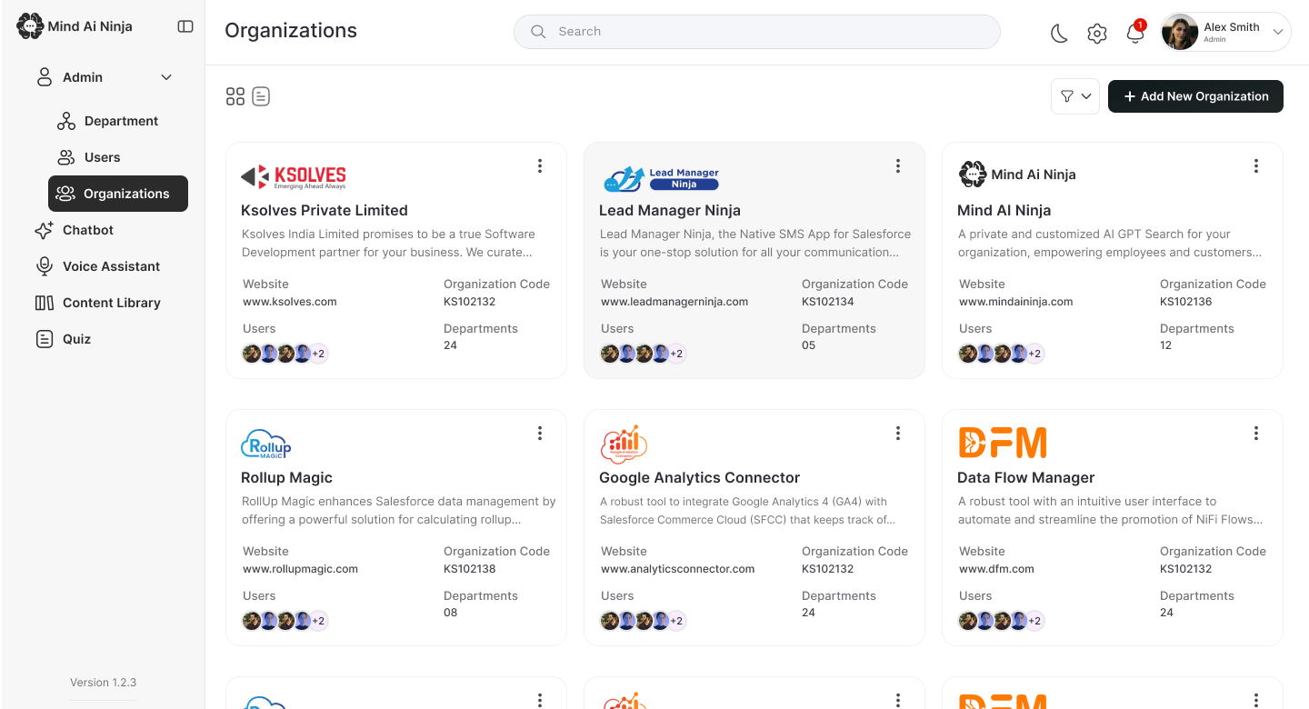
Task: Open www.analyticsconnector.com link
Action: pyautogui.click(x=678, y=569)
